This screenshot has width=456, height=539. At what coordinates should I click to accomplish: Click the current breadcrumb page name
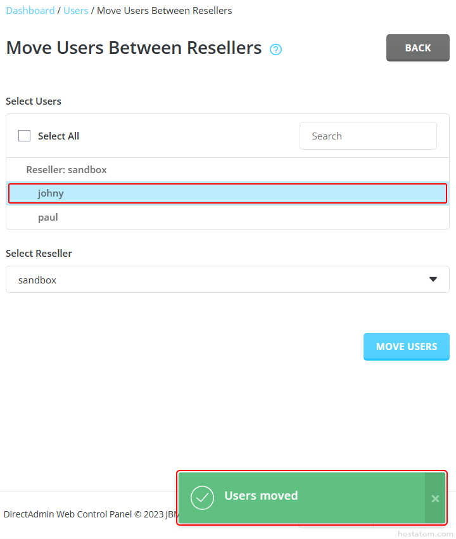tap(164, 11)
